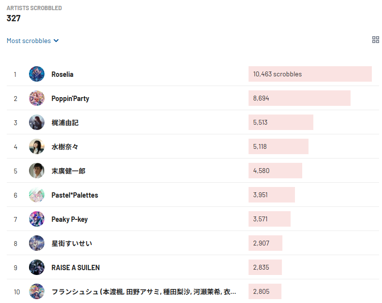Click the 8,694 scrobbles bar
This screenshot has height=303, width=382.
[299, 98]
